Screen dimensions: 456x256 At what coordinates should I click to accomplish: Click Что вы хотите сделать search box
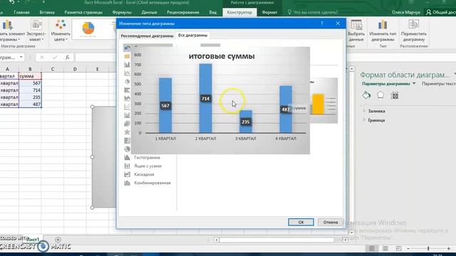coord(313,12)
